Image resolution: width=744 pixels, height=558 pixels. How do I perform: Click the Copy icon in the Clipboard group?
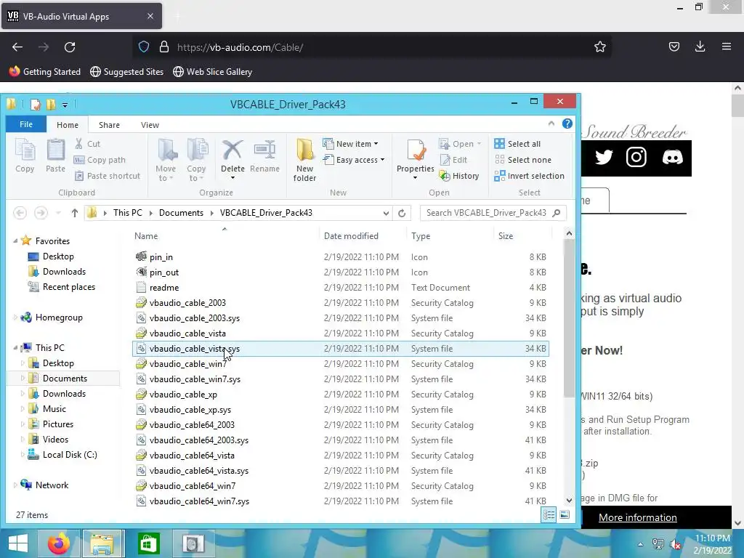(x=25, y=155)
